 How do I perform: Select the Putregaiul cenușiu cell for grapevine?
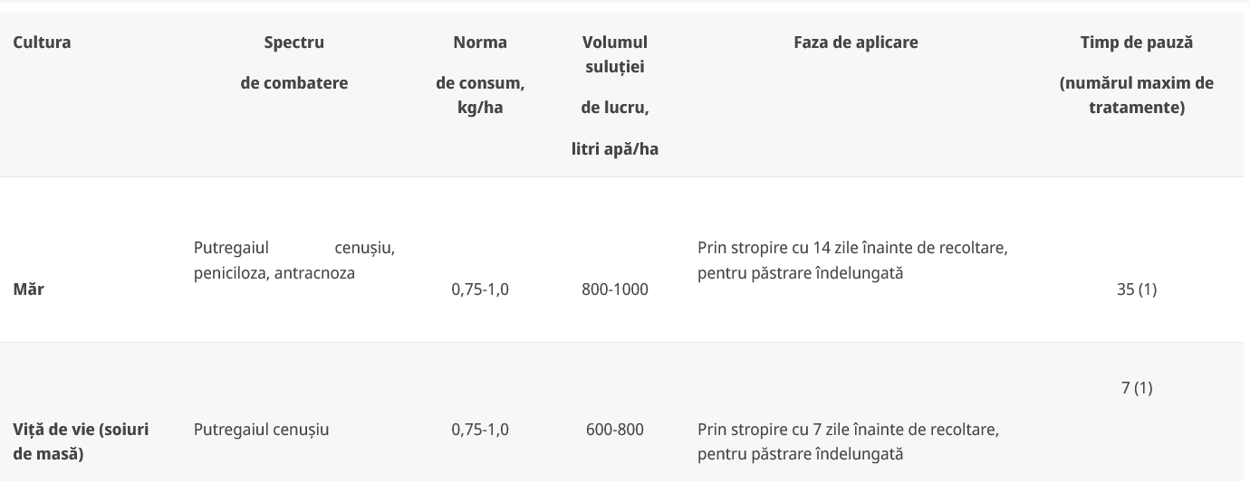(x=261, y=430)
